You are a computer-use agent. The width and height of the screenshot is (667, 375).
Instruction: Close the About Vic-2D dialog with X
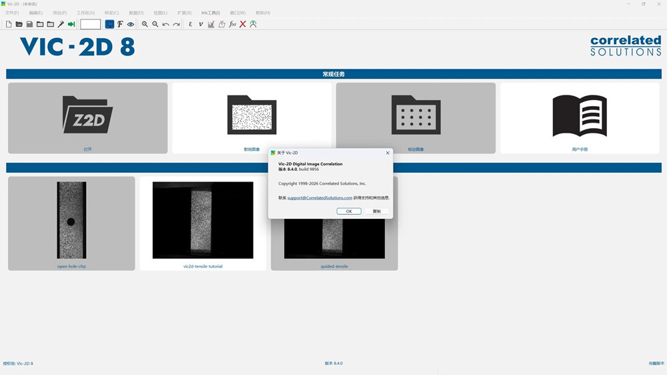click(x=388, y=153)
